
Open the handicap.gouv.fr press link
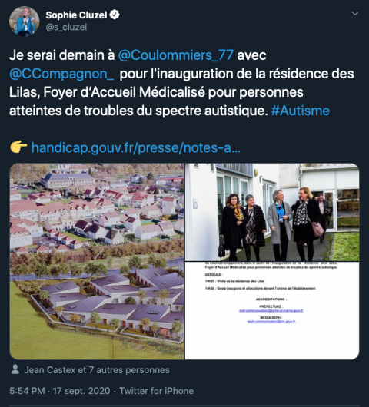click(x=135, y=148)
